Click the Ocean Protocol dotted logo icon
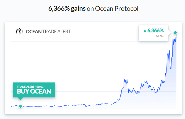This screenshot has width=185, height=119. point(19,31)
